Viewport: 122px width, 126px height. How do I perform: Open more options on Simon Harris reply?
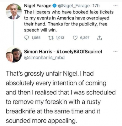click(116, 52)
